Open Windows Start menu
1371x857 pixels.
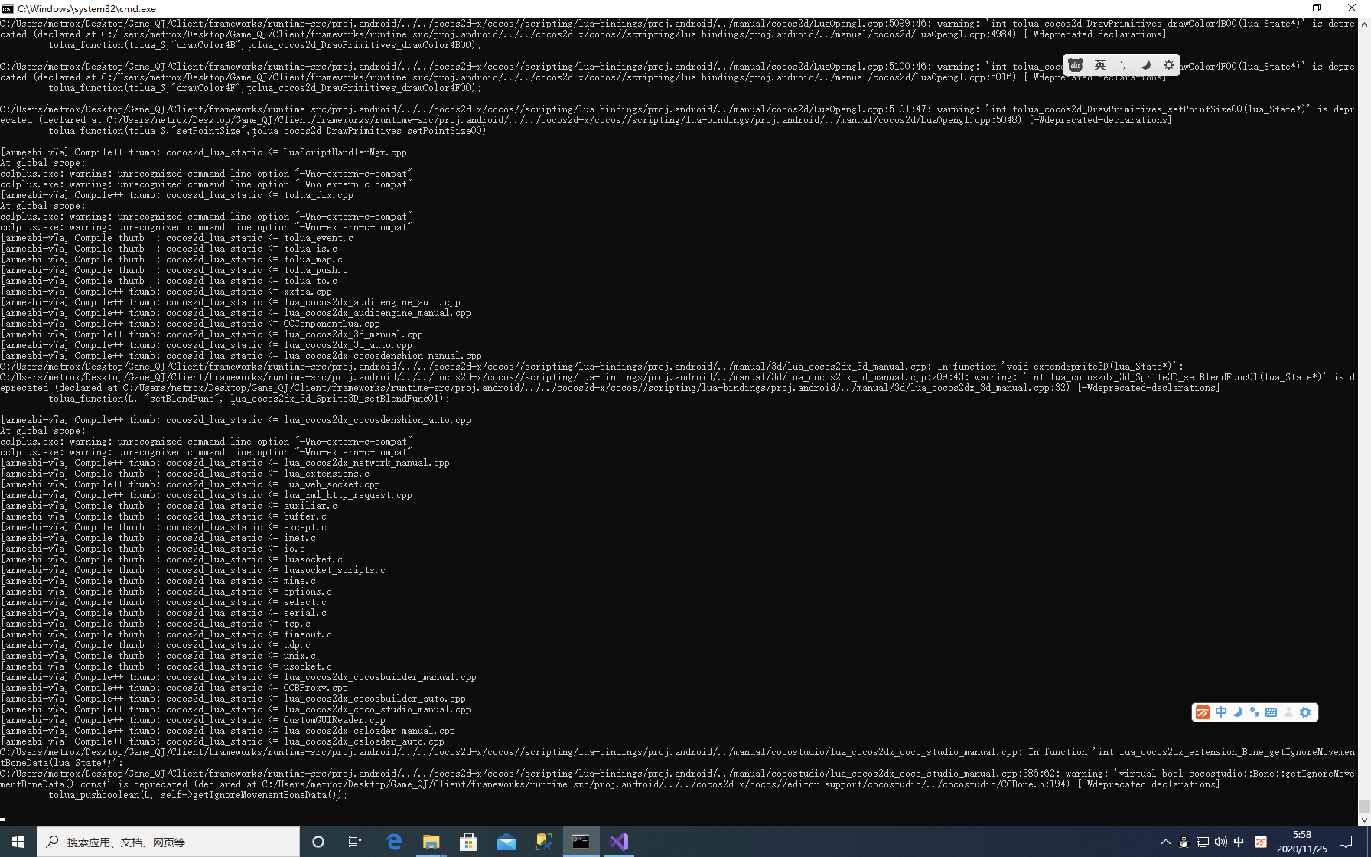pyautogui.click(x=18, y=842)
